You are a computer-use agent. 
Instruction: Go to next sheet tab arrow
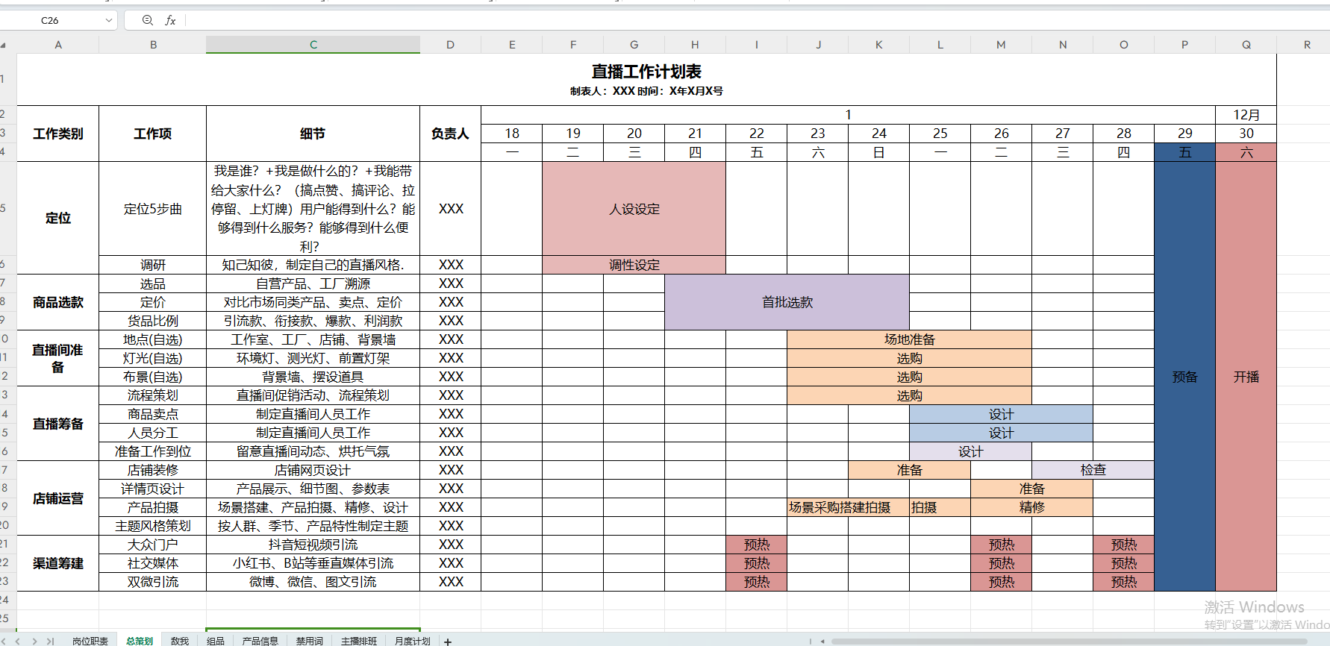(x=34, y=641)
